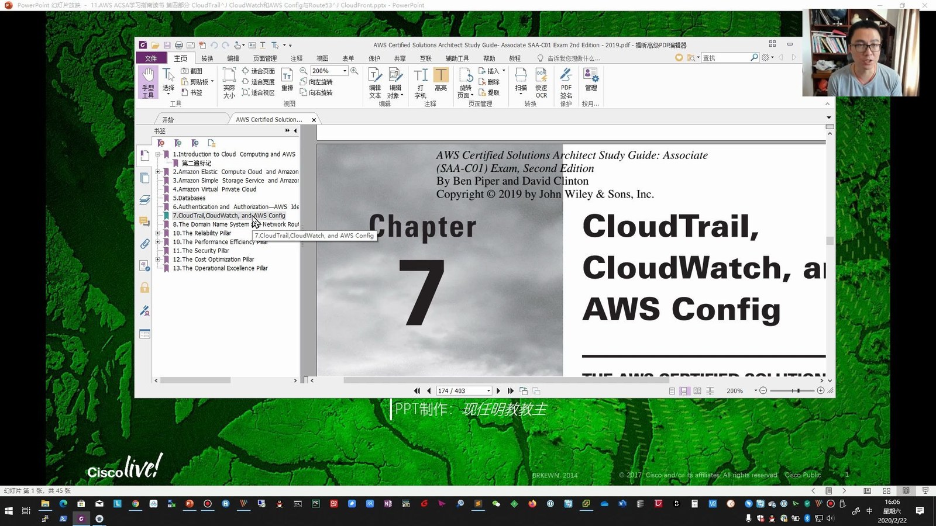Viewport: 936px width, 526px height.
Task: Jump to last page button
Action: (511, 391)
